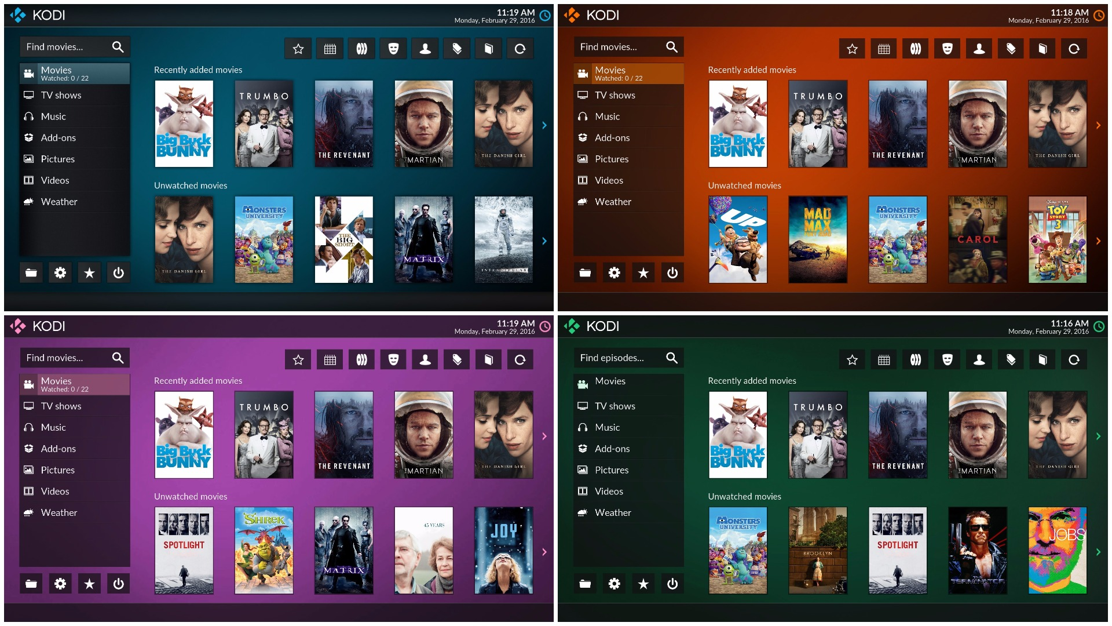Click the recently added next arrow in purple panel

point(544,436)
